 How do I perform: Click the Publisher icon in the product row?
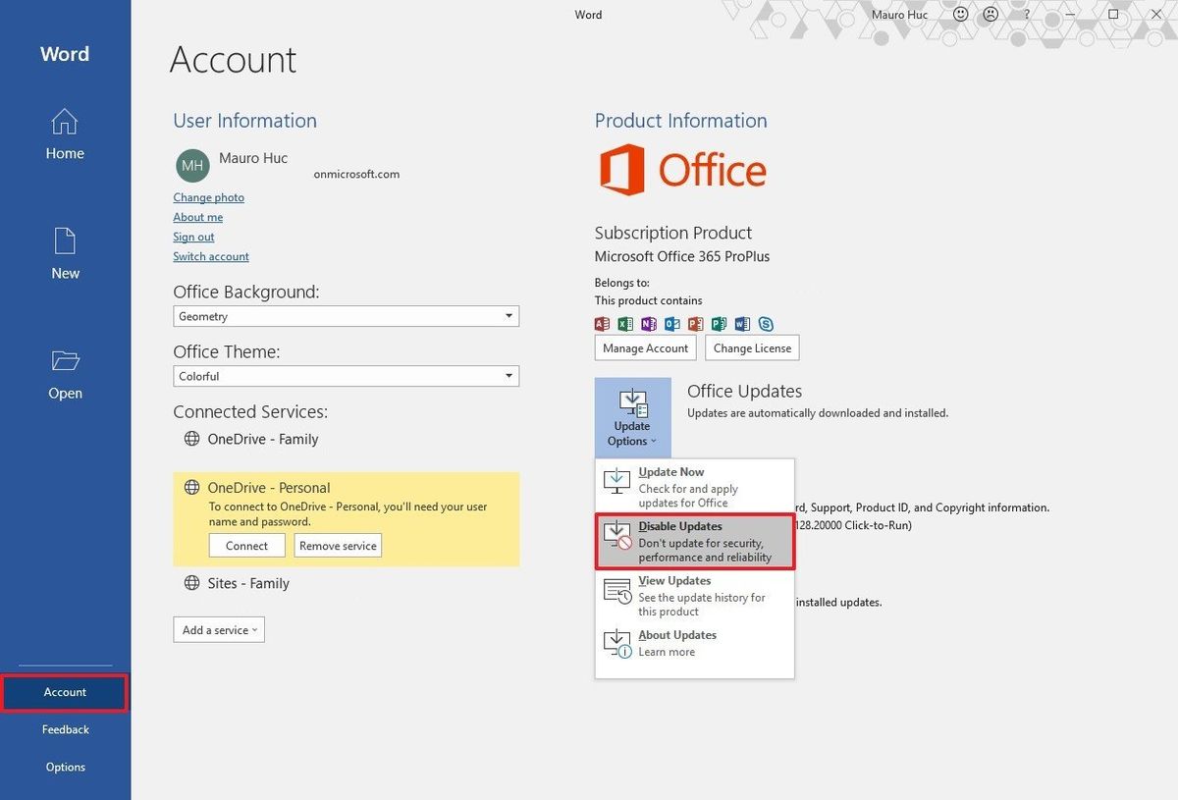pyautogui.click(x=720, y=323)
